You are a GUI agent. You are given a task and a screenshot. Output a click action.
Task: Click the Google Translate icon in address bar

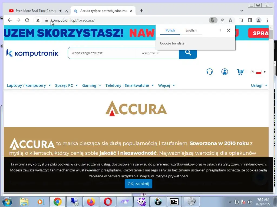point(213,20)
